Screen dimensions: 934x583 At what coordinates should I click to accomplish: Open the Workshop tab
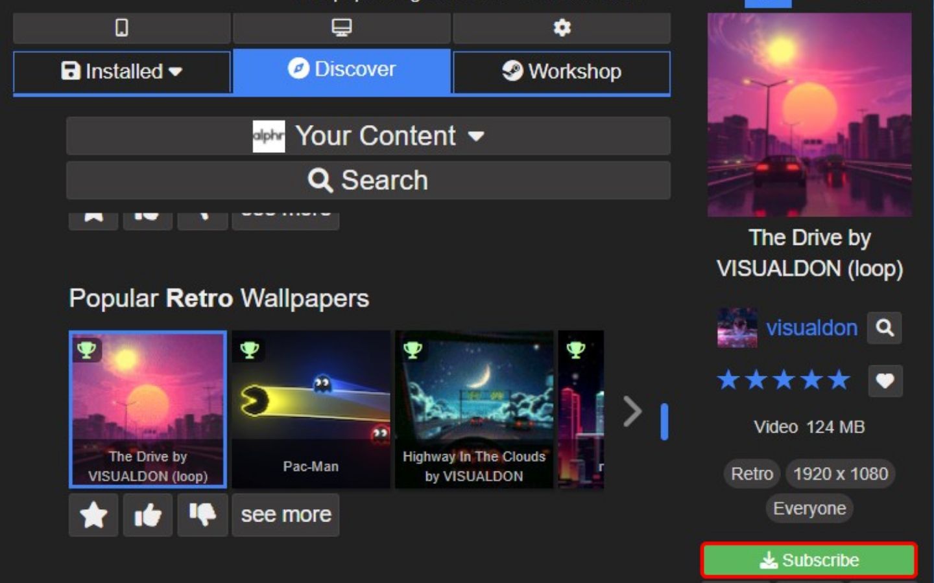pos(562,71)
